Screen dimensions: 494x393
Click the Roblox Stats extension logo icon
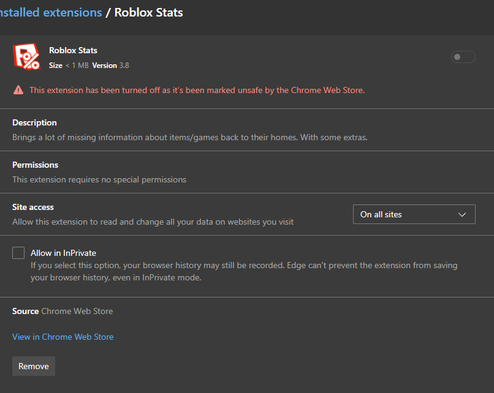(27, 57)
